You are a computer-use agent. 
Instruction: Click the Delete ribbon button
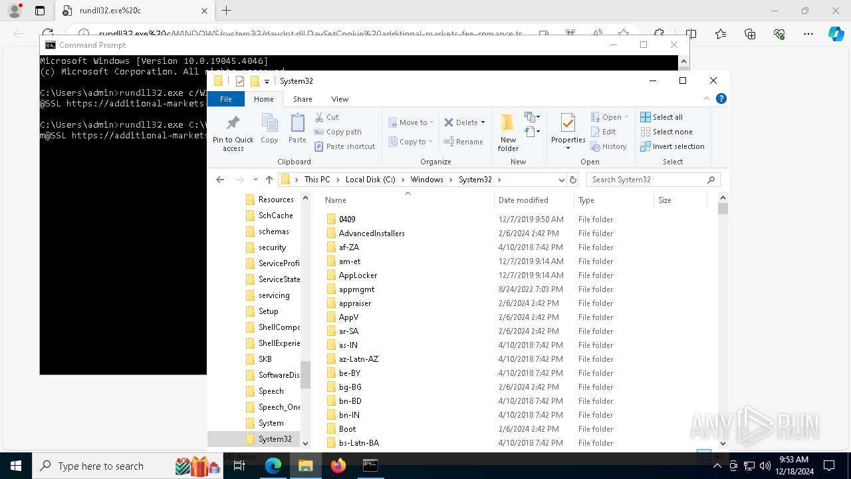coord(465,122)
